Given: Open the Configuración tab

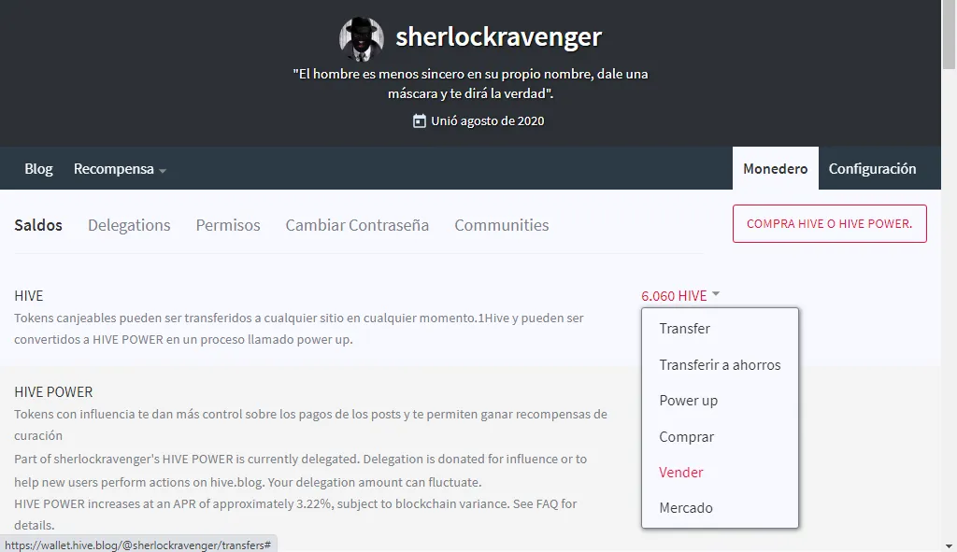Looking at the screenshot, I should 872,168.
